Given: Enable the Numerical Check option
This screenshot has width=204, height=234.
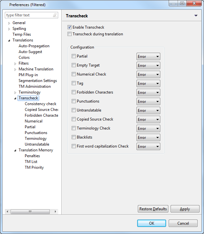Looking at the screenshot, I should (74, 74).
